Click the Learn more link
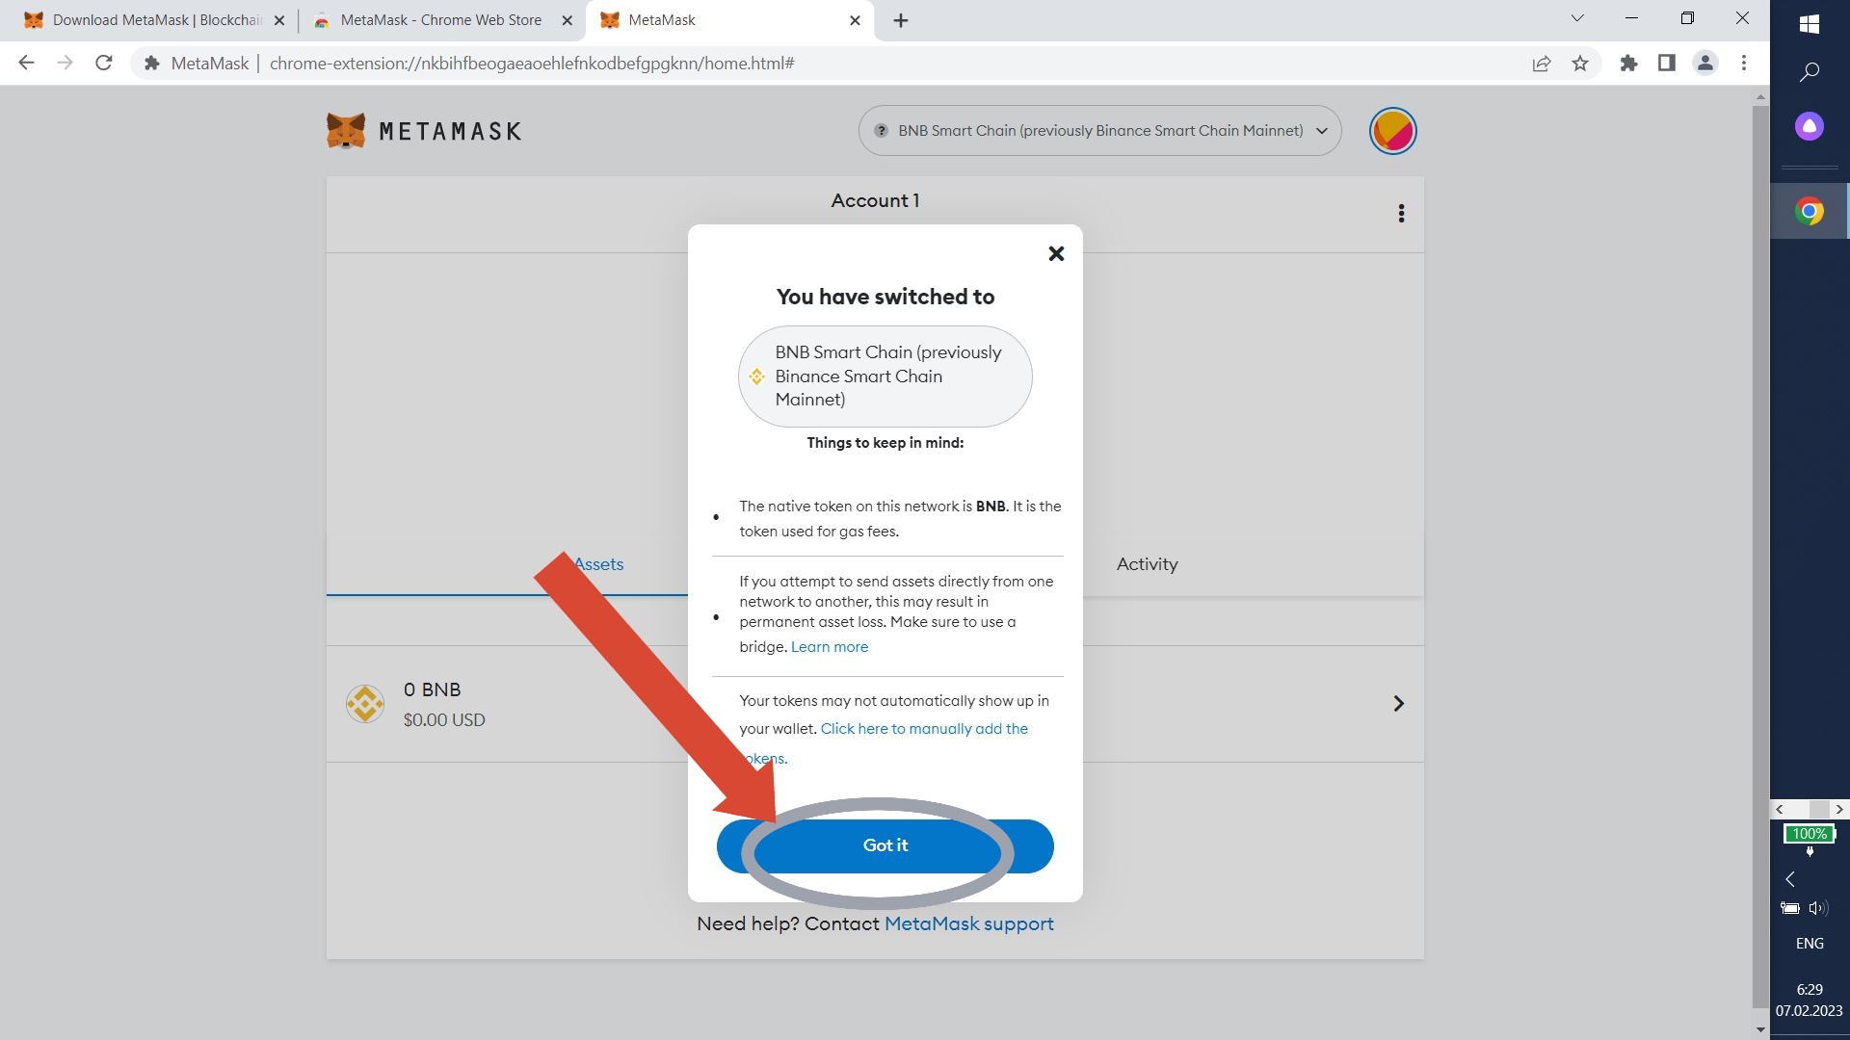The image size is (1850, 1040). point(829,647)
